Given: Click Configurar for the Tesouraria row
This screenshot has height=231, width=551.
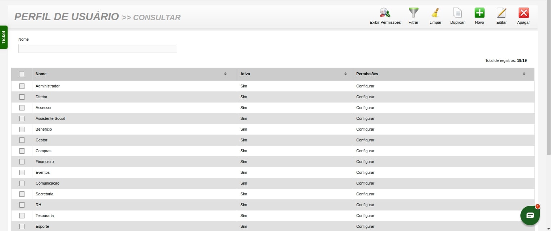Looking at the screenshot, I should point(365,216).
